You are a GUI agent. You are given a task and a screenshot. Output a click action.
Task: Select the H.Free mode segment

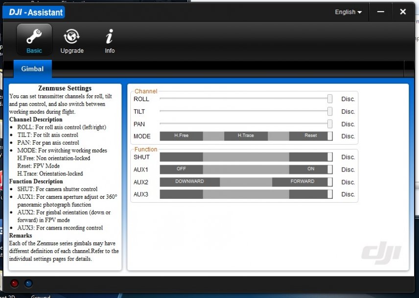click(x=182, y=136)
